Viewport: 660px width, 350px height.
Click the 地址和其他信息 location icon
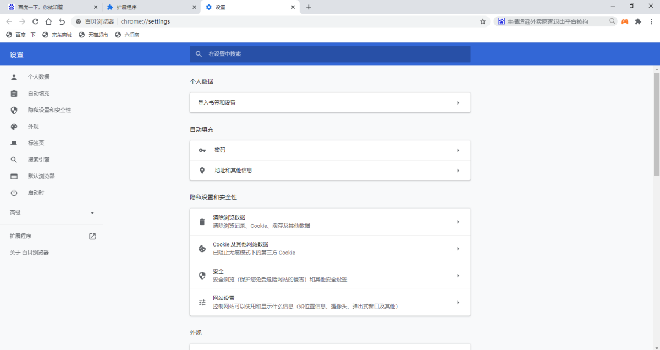pyautogui.click(x=202, y=170)
